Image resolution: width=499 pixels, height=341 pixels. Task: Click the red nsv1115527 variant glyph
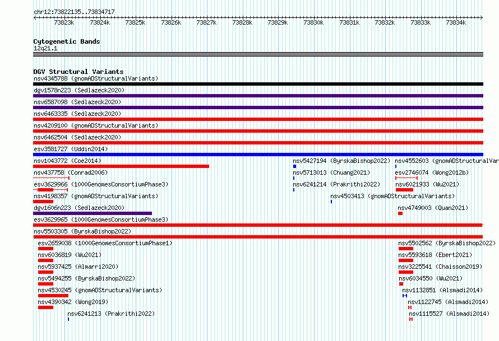(411, 319)
